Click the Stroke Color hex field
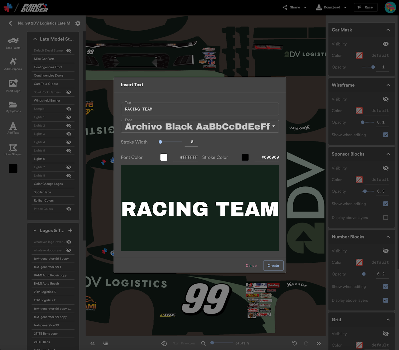Viewport: 399px width, 350px height. pyautogui.click(x=267, y=157)
